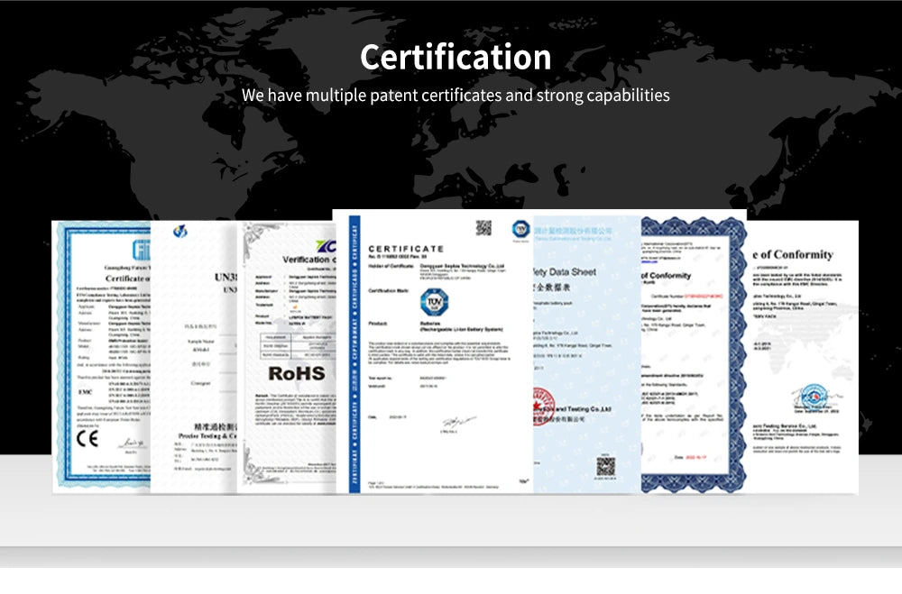Viewport: 902px width, 594px height.
Task: Click the QR code on the Safety Data Sheet
Action: [x=605, y=466]
